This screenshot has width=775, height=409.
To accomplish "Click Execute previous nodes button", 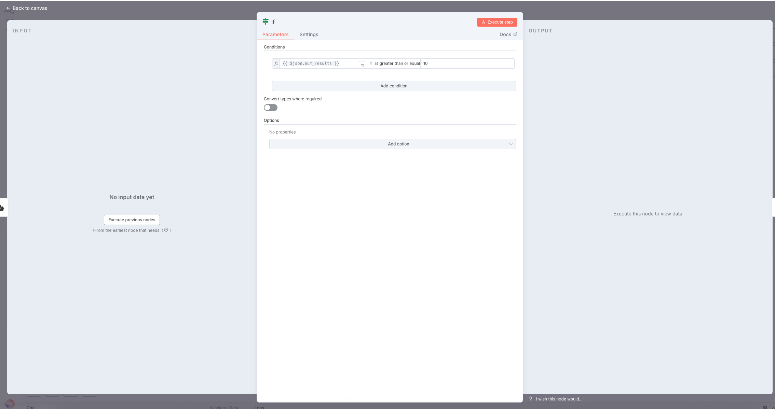I will click(132, 220).
